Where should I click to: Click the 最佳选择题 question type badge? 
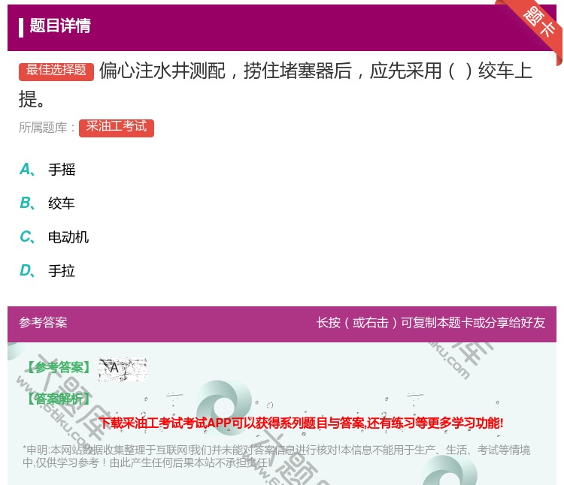point(56,71)
